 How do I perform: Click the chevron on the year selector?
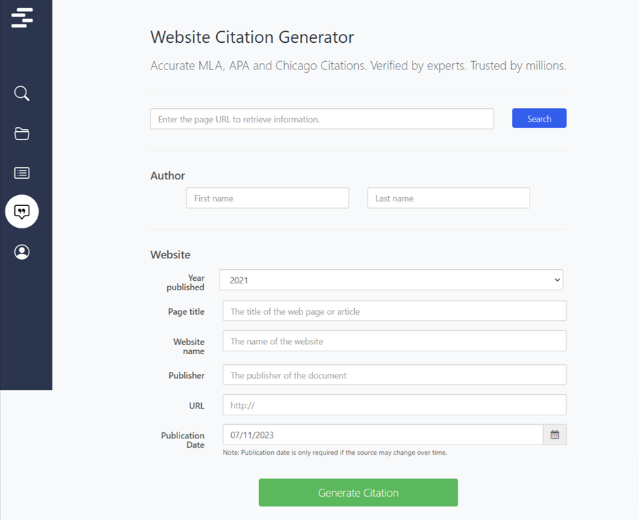[x=557, y=279]
